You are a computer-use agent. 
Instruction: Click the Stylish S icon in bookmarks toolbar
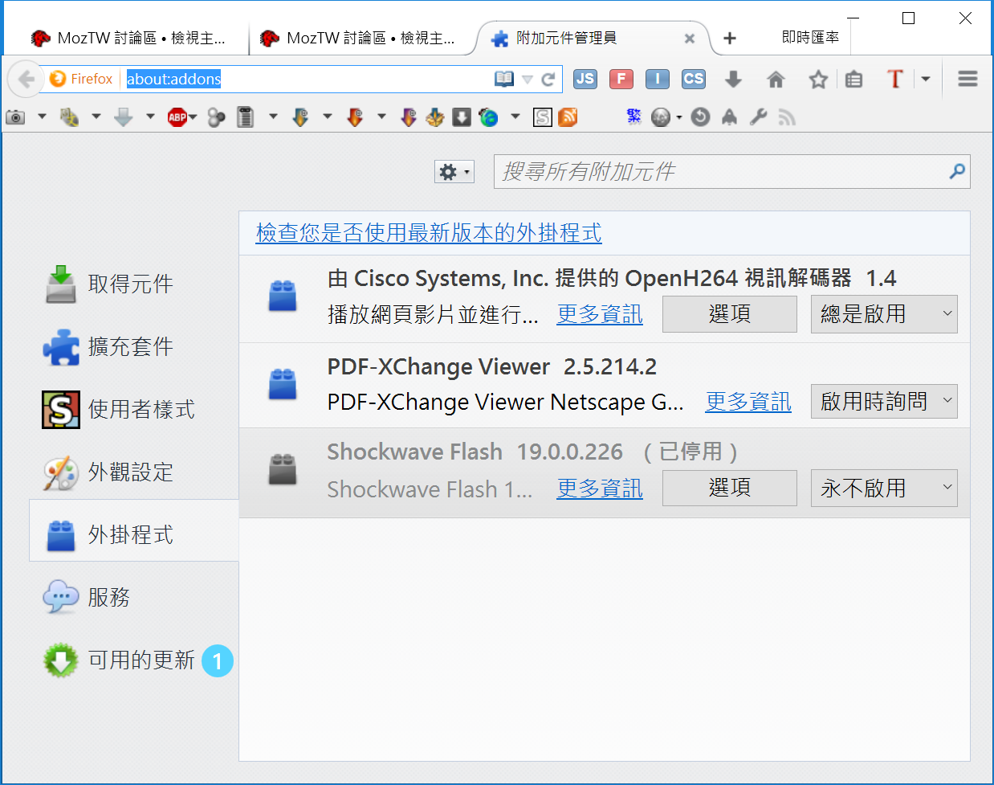543,117
